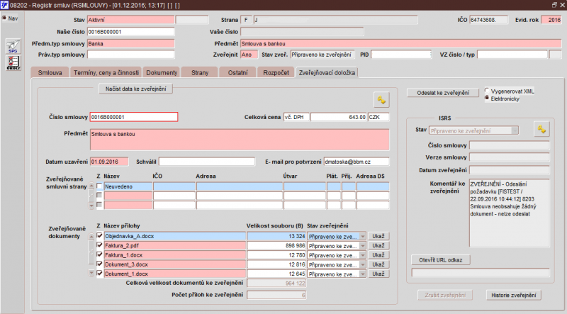Click file size 898 986 cell
The image size is (567, 314).
point(276,246)
